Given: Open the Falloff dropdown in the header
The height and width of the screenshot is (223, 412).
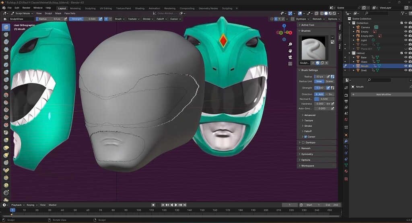Looking at the screenshot, I should tap(162, 19).
